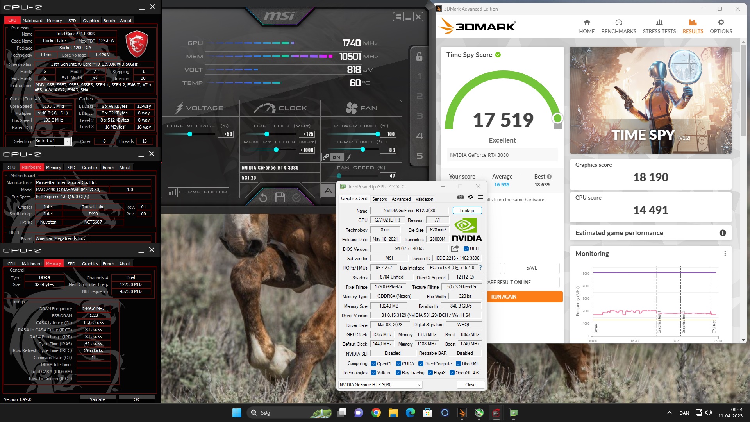Open 3DMark BENCHMARKS gauge icon

click(619, 22)
